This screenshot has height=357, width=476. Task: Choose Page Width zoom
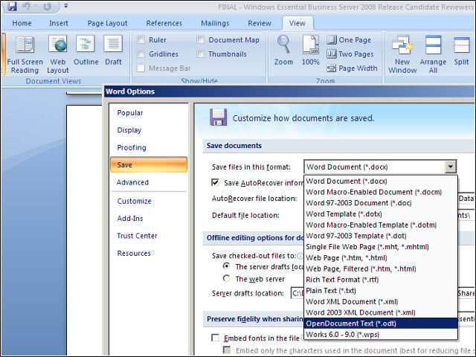pos(352,68)
